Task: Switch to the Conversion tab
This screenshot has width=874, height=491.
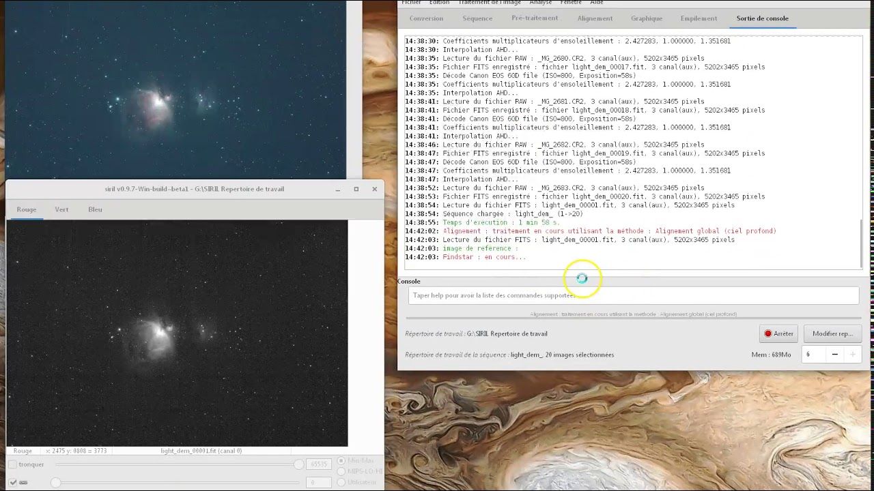Action: pos(426,18)
